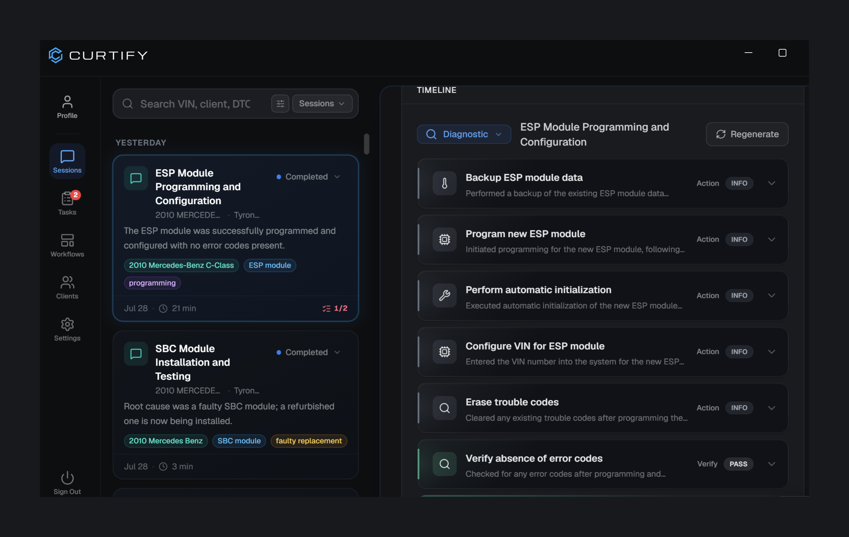849x537 pixels.
Task: Click the PASS badge on Verify step
Action: (738, 464)
